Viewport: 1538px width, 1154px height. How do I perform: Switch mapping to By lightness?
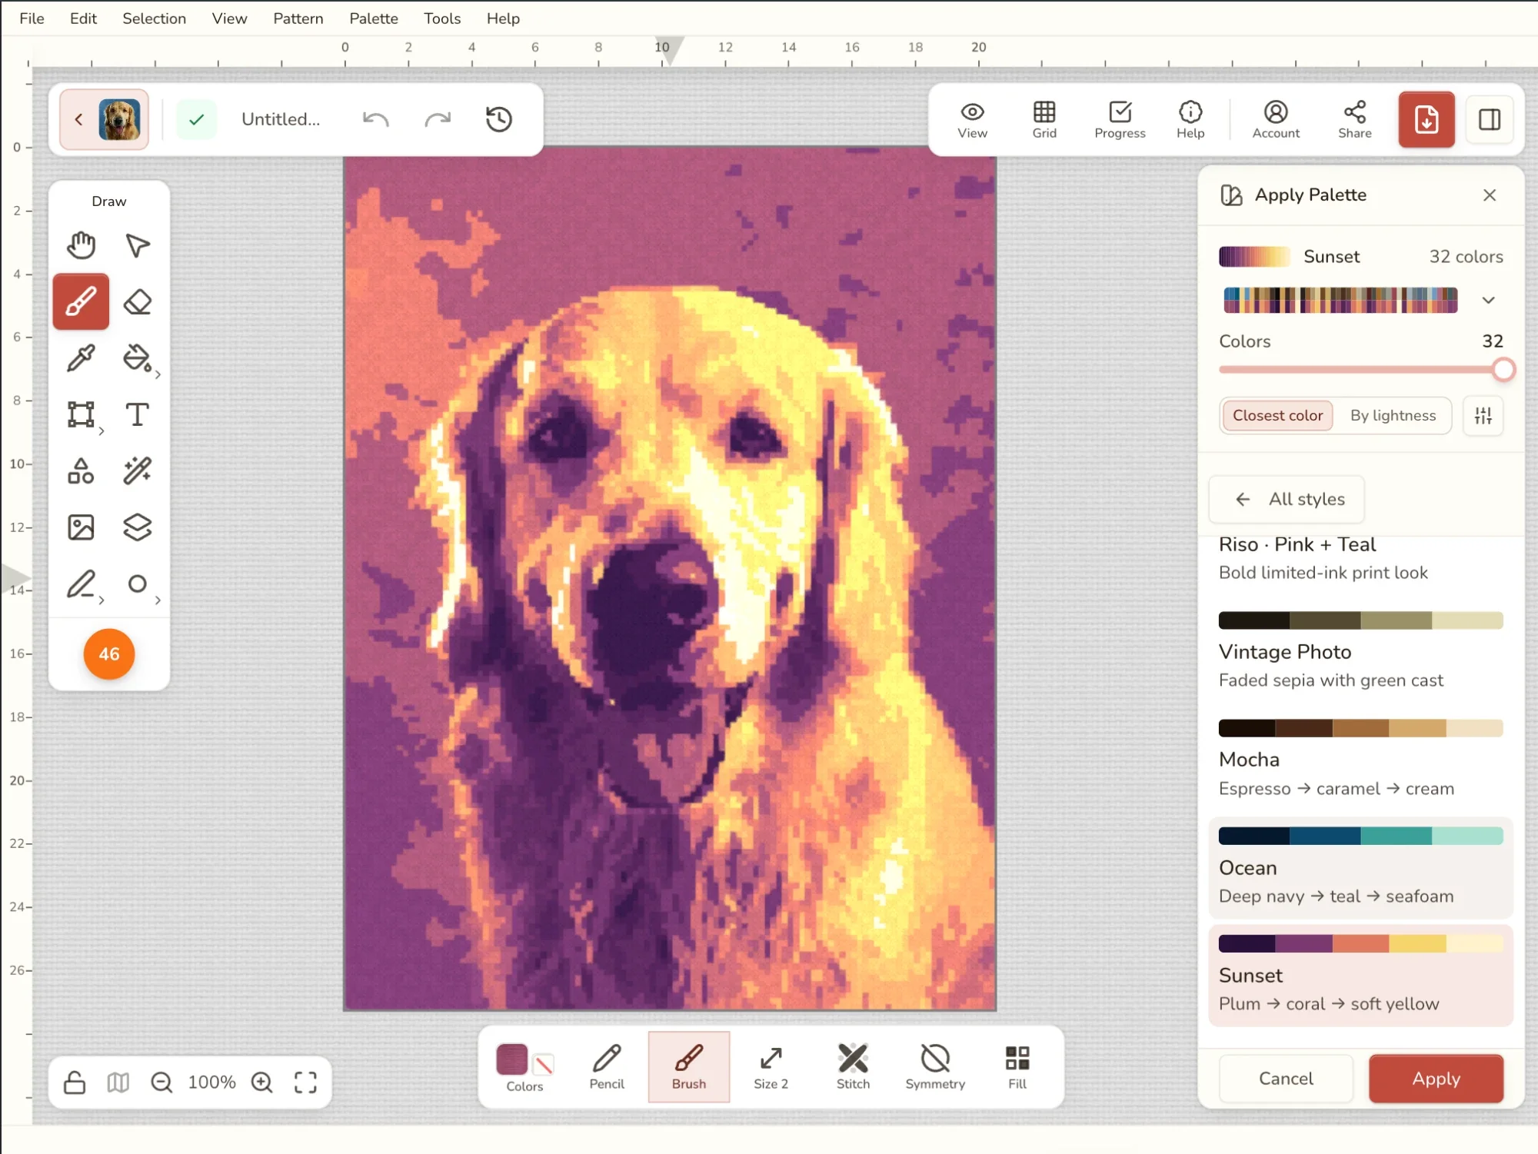coord(1393,416)
